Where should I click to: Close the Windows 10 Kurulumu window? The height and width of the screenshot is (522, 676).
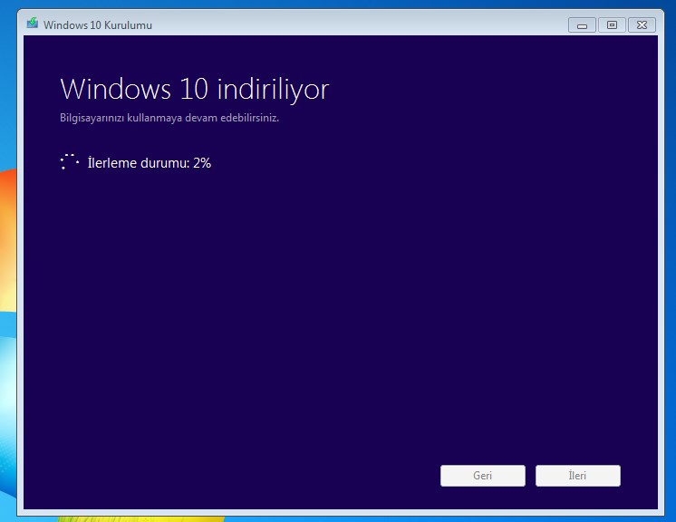point(642,25)
